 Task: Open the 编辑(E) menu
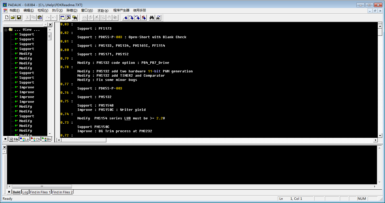pyautogui.click(x=29, y=10)
